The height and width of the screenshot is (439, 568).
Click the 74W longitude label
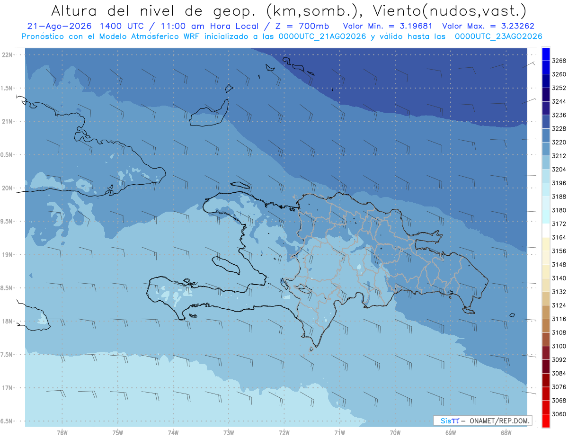click(173, 432)
